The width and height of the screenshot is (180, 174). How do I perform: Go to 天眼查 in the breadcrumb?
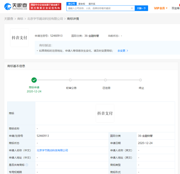click(x=9, y=19)
